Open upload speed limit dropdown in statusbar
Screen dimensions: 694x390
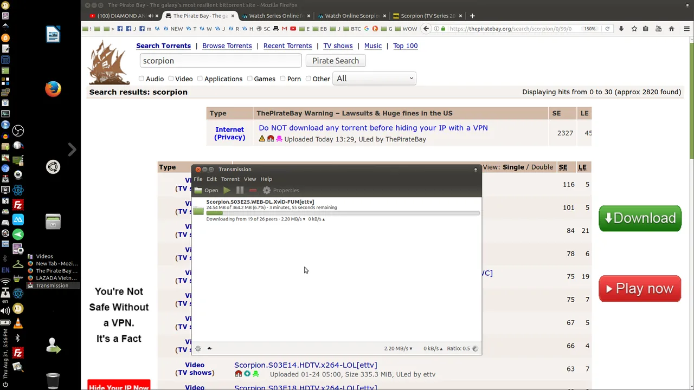433,348
